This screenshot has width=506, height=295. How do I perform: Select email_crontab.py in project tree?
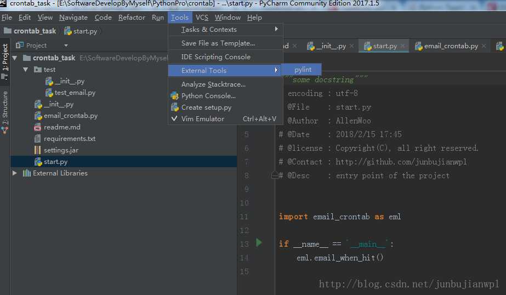[x=71, y=116]
